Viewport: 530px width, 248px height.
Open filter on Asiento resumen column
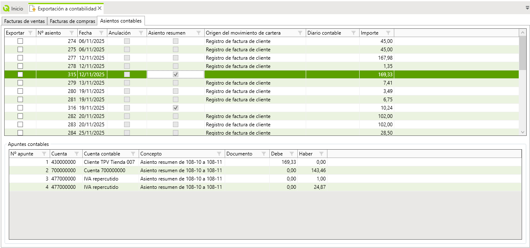199,33
